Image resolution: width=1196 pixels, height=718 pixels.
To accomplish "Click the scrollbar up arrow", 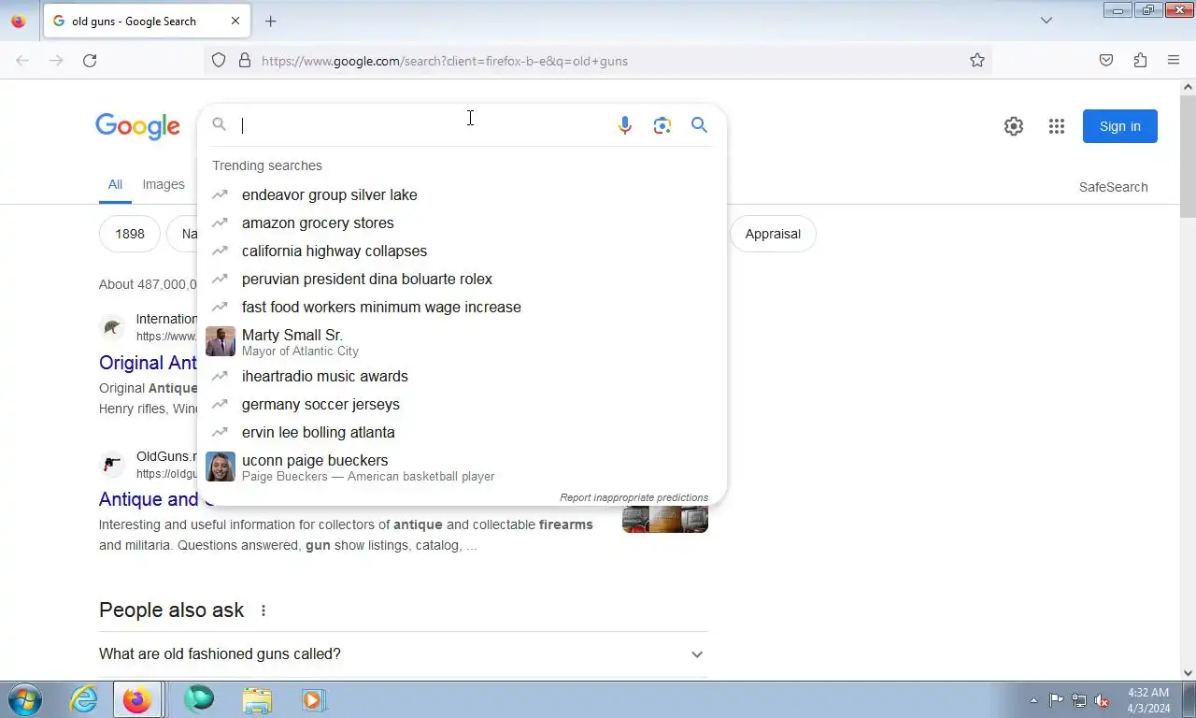I will (x=1188, y=87).
